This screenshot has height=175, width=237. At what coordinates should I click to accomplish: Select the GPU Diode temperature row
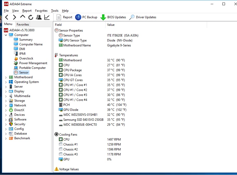(x=92, y=110)
